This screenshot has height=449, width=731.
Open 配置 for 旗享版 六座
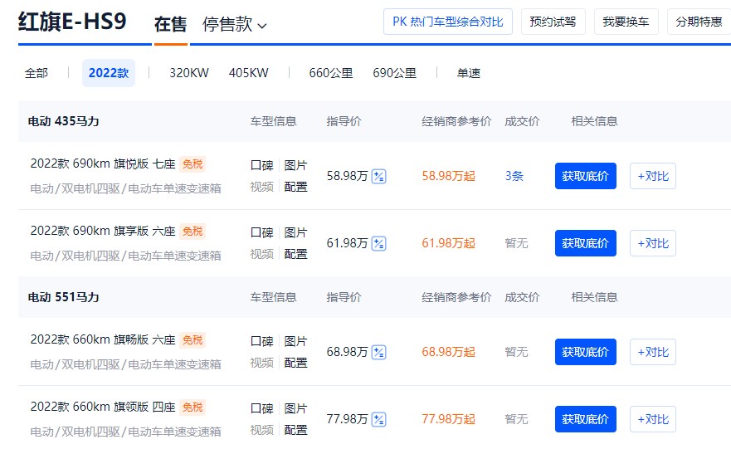[x=295, y=254]
